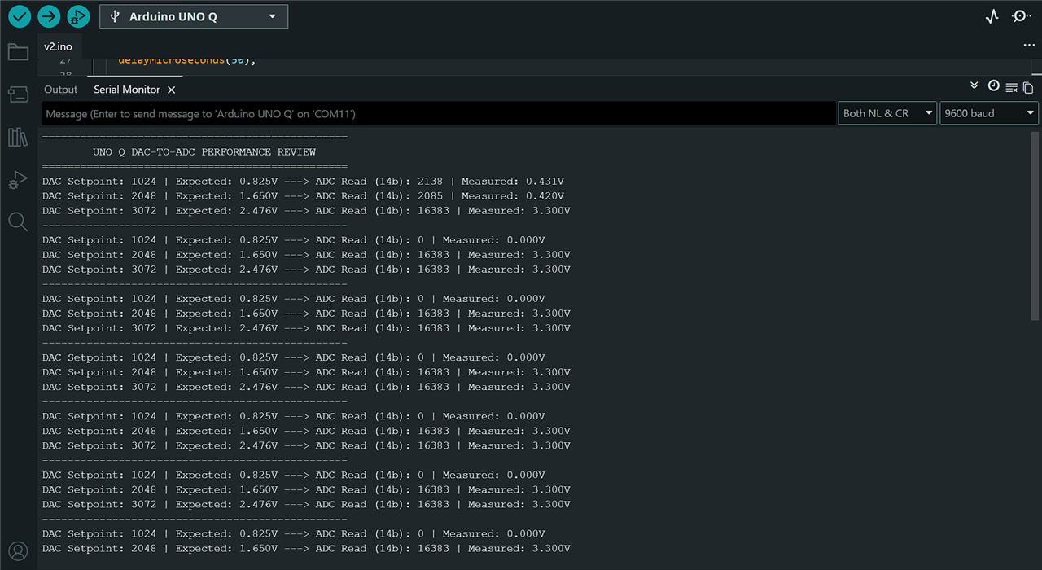Click the Upload arrow button
Screen dimensions: 1042x570
[49, 16]
